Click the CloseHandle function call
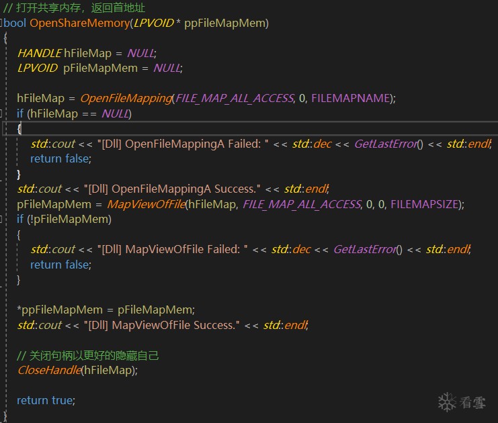The image size is (498, 423). tap(49, 371)
